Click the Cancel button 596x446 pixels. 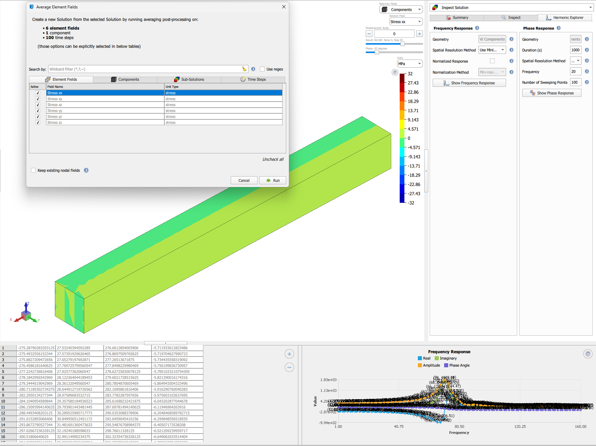pyautogui.click(x=244, y=180)
